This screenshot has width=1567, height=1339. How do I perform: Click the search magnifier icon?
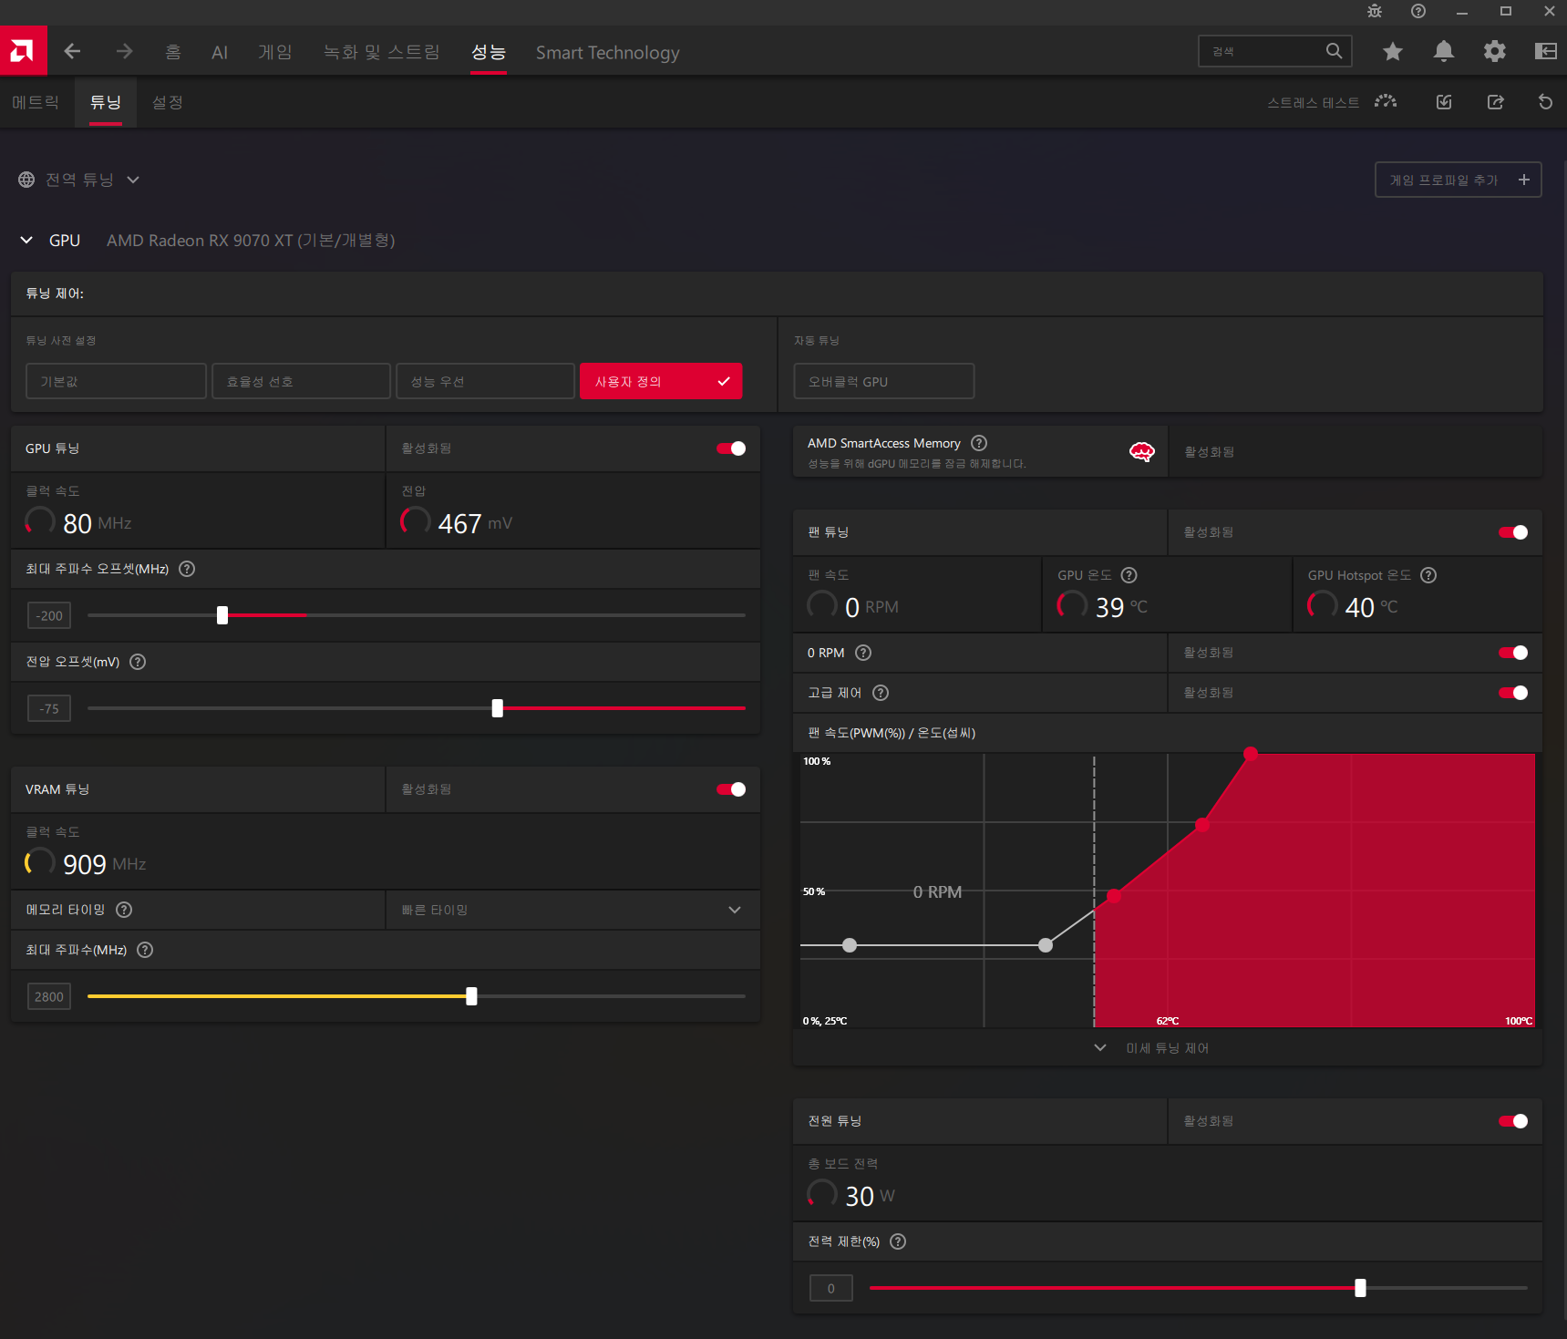[1334, 51]
